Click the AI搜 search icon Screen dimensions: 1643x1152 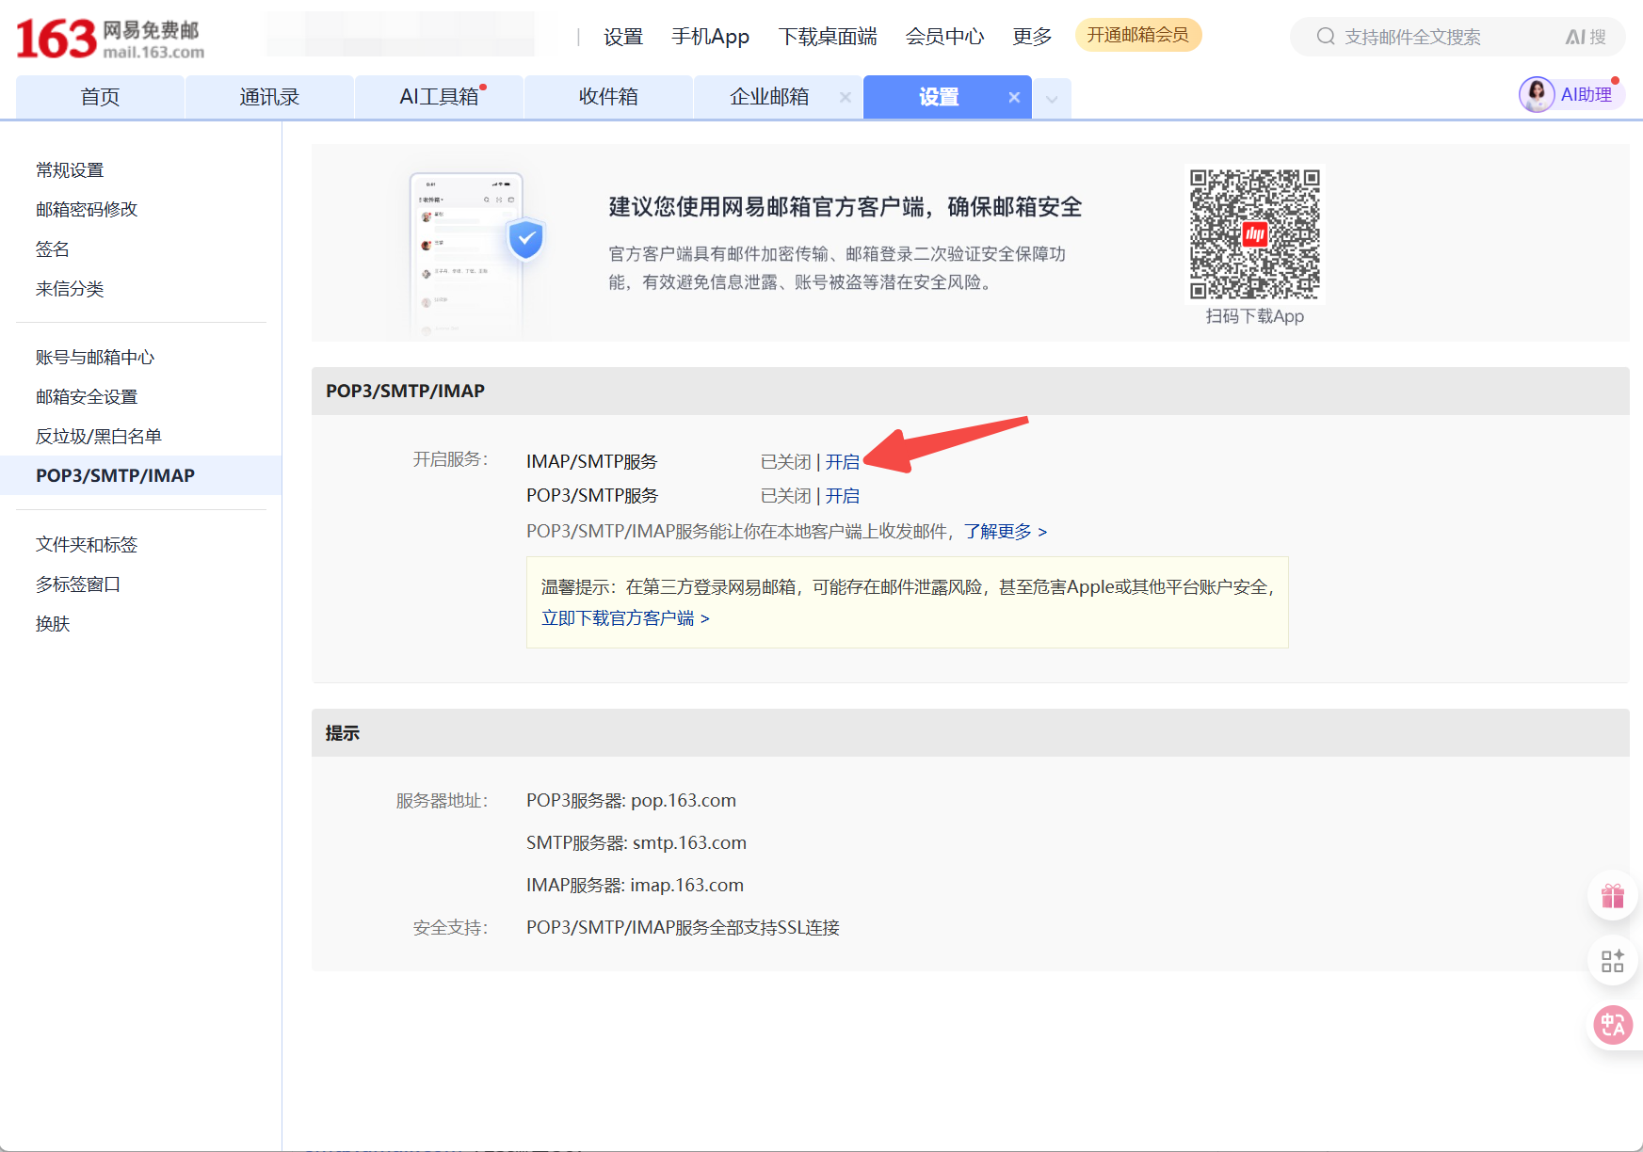tap(1586, 37)
